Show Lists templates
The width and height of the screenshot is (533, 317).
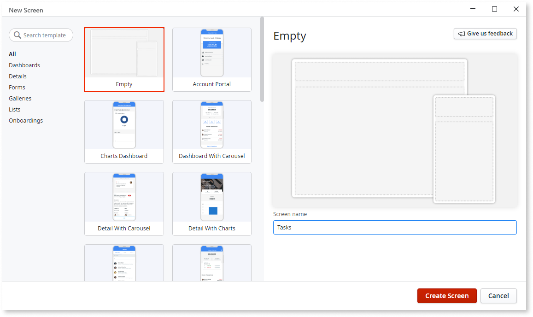coord(14,109)
